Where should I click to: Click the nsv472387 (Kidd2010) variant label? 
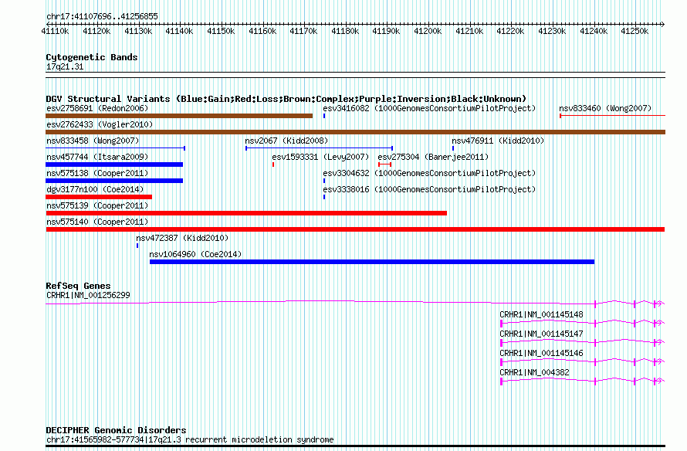(x=182, y=238)
